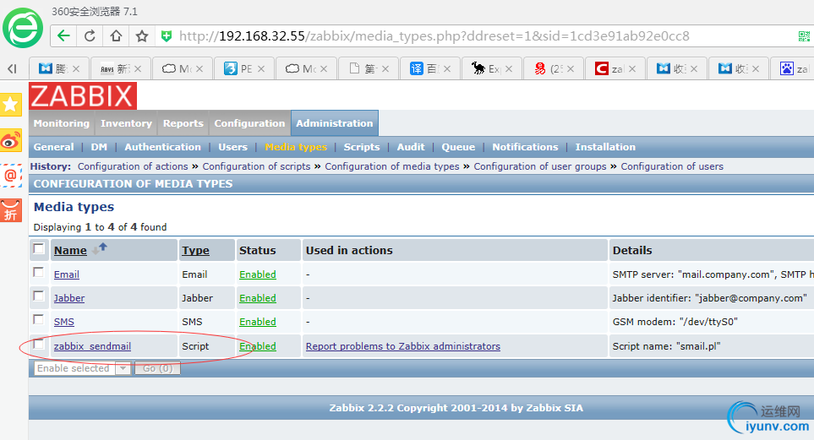
Task: Open the orange discount sidebar icon
Action: pos(10,210)
